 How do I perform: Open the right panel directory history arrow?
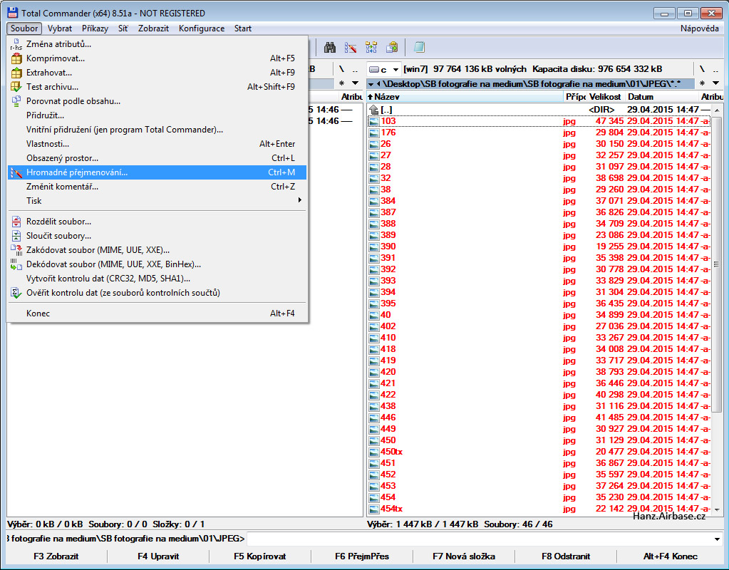(x=716, y=83)
